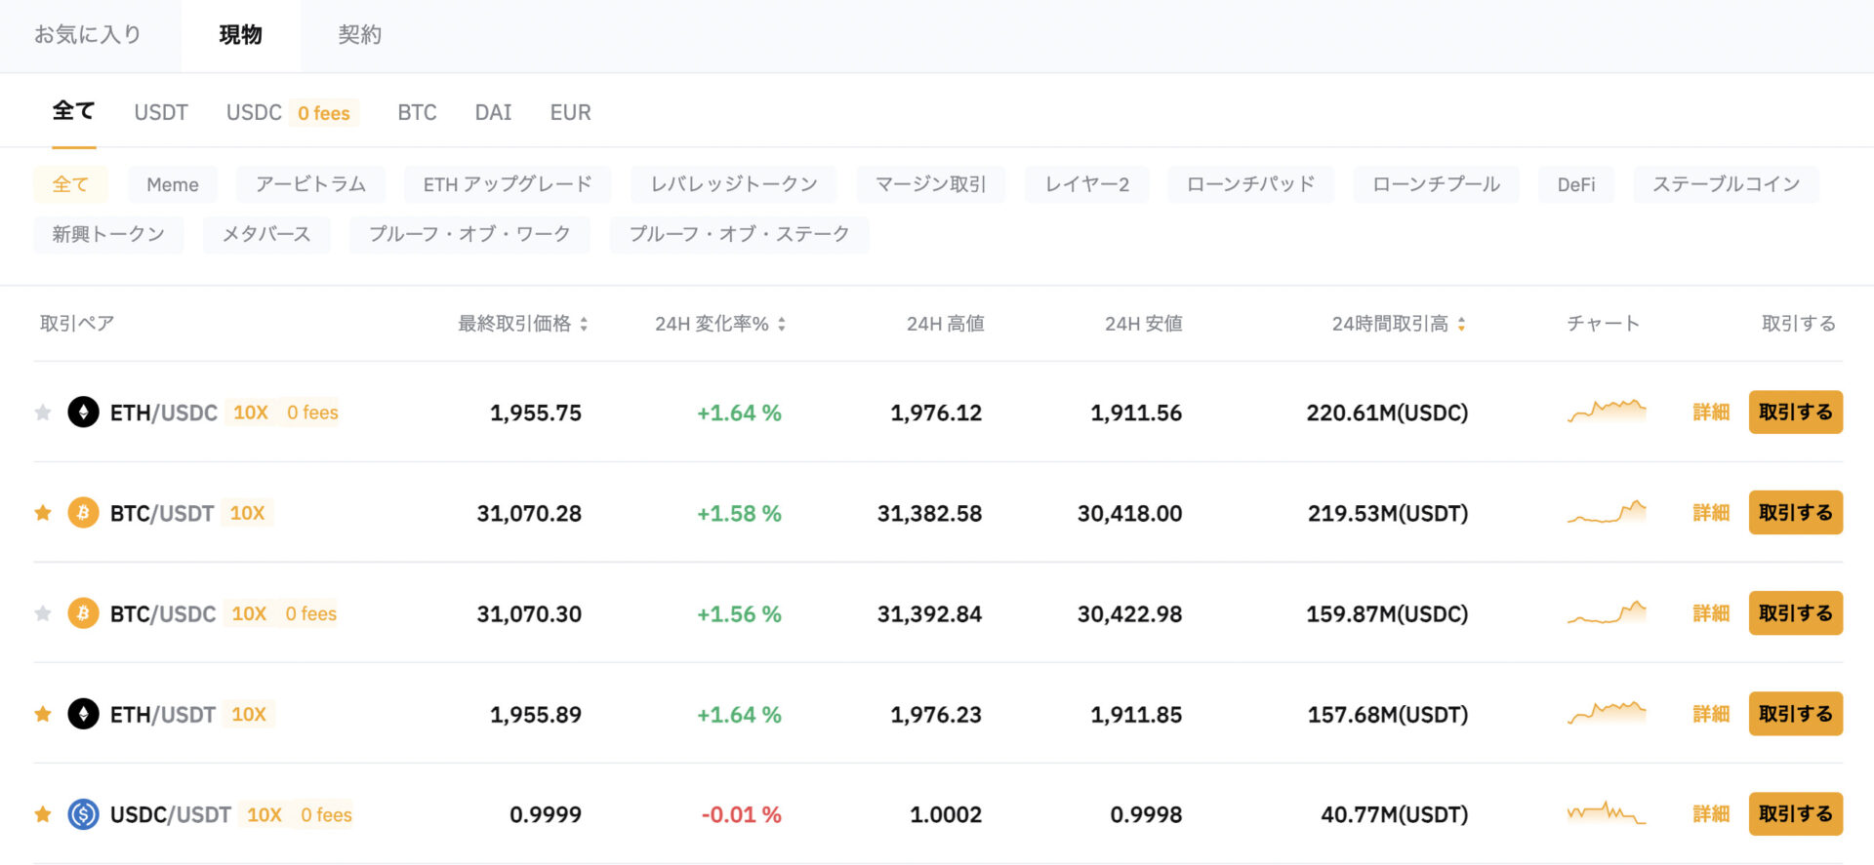The image size is (1874, 865).
Task: Click the Bitcoin coin icon in BTC/USDC row
Action: click(83, 613)
